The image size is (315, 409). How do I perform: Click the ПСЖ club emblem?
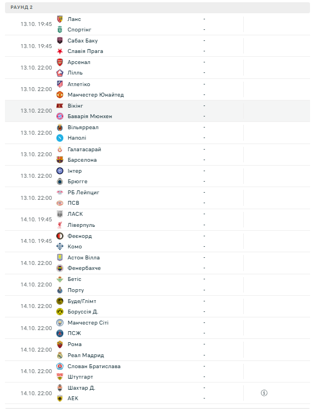(x=60, y=333)
